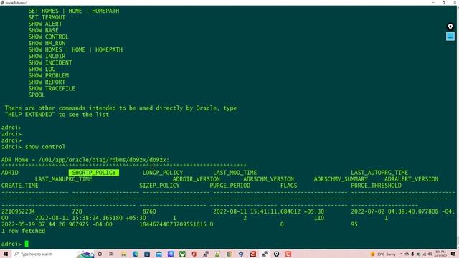Launch File Explorer from the taskbar
459x258 pixels.
pos(123,254)
